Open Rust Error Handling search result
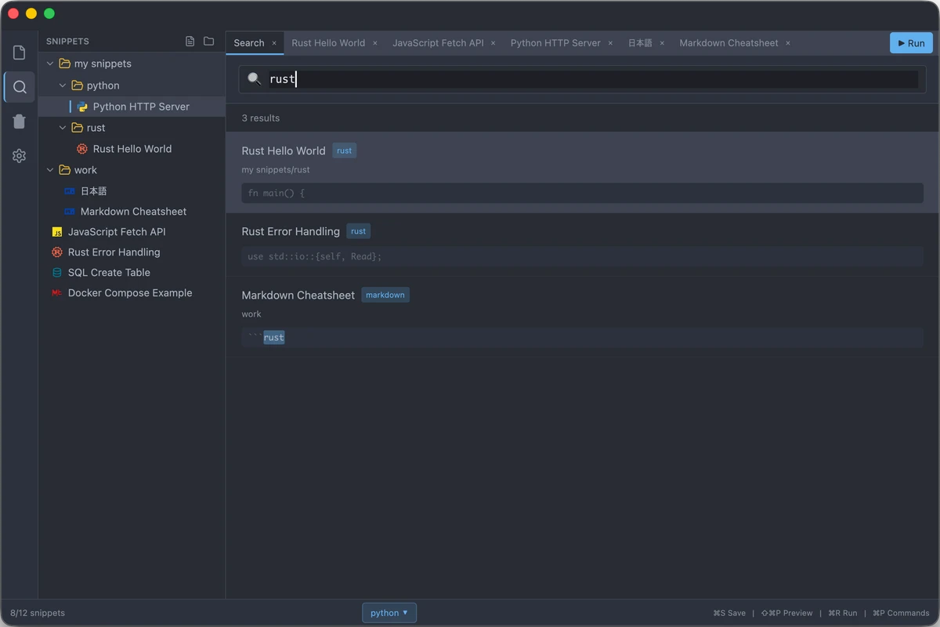The width and height of the screenshot is (940, 627). [x=583, y=245]
